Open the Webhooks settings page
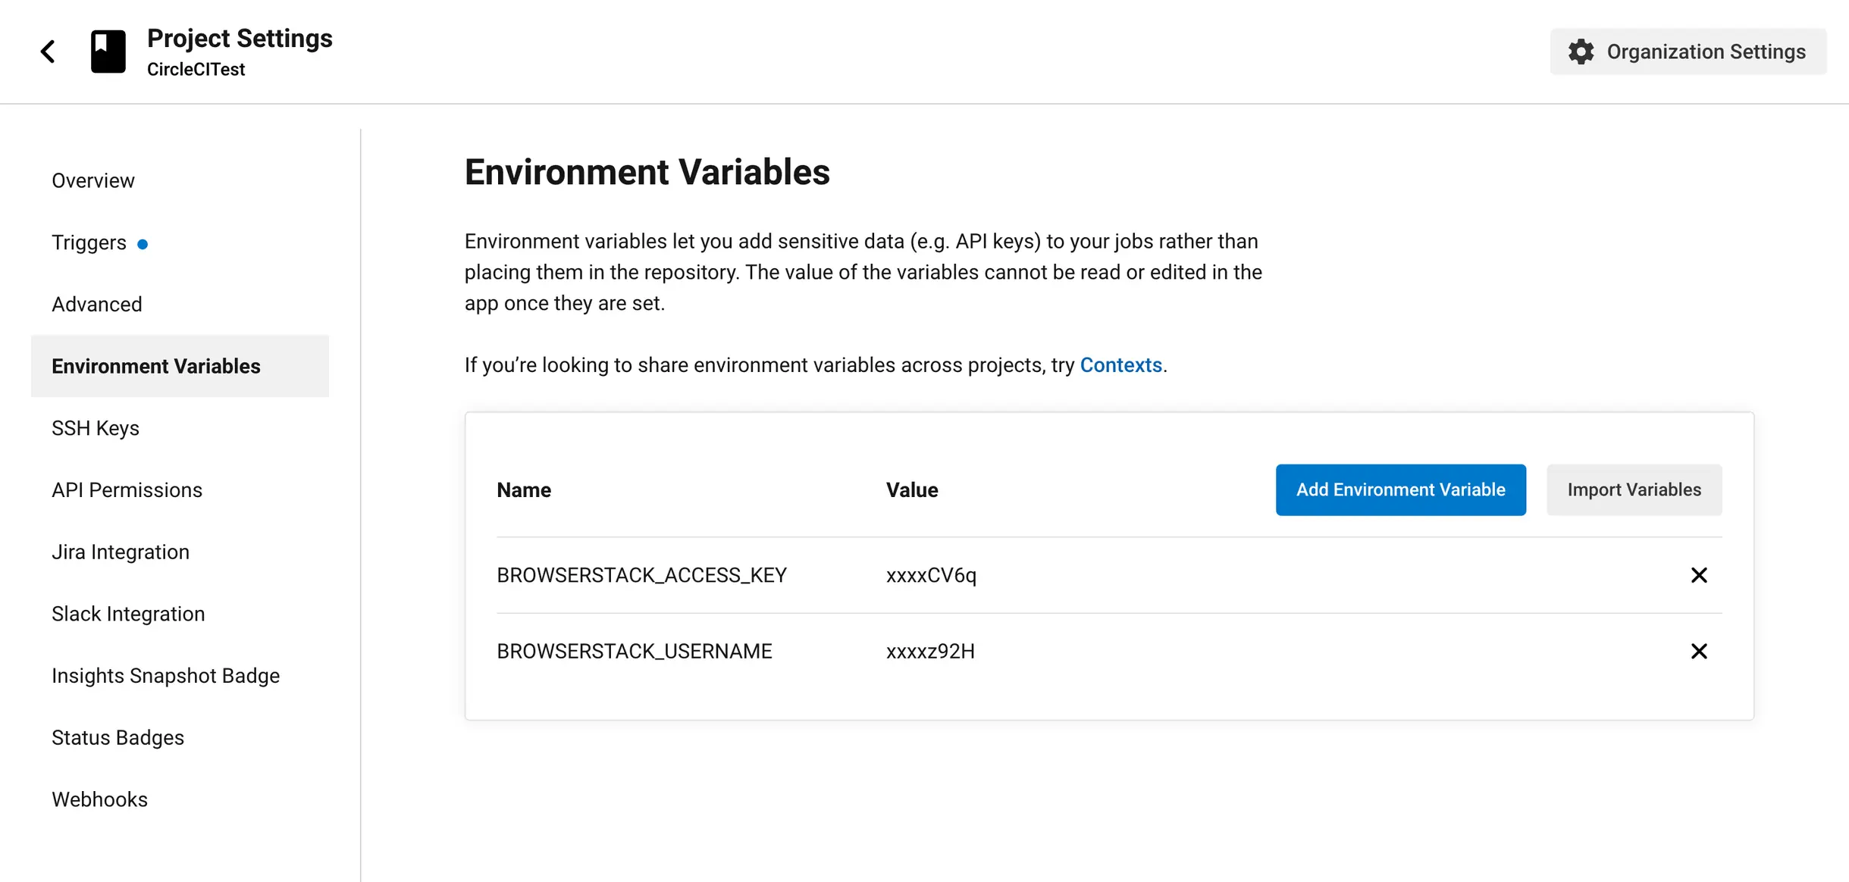The height and width of the screenshot is (882, 1849). [99, 799]
